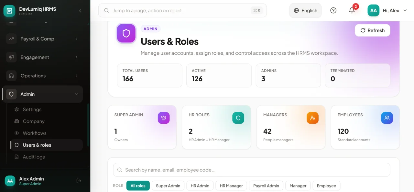Click the DevLumiq HRMS logo icon

coord(9,11)
